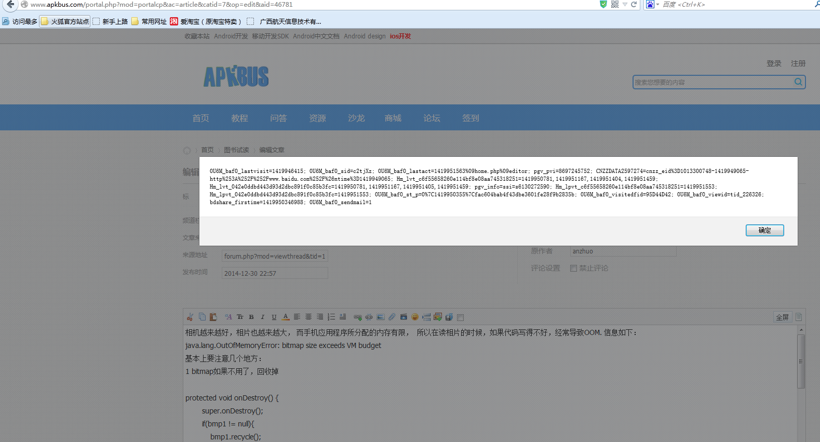Toggle the 禁止评论 checkbox
Image resolution: width=820 pixels, height=442 pixels.
tap(573, 268)
